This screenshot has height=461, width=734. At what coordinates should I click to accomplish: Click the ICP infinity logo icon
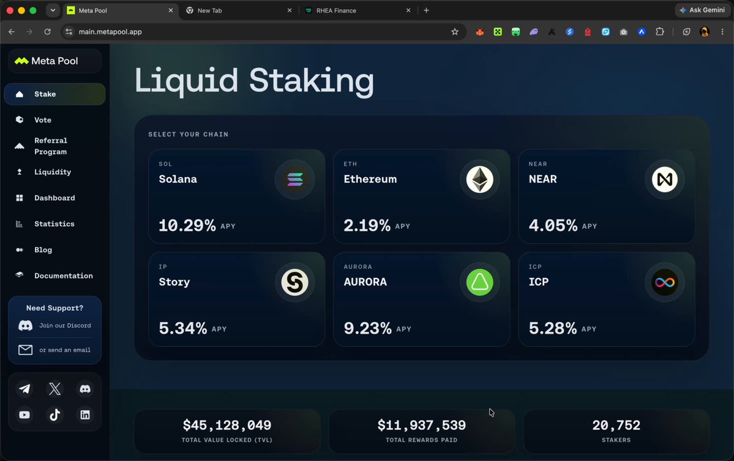(x=665, y=282)
